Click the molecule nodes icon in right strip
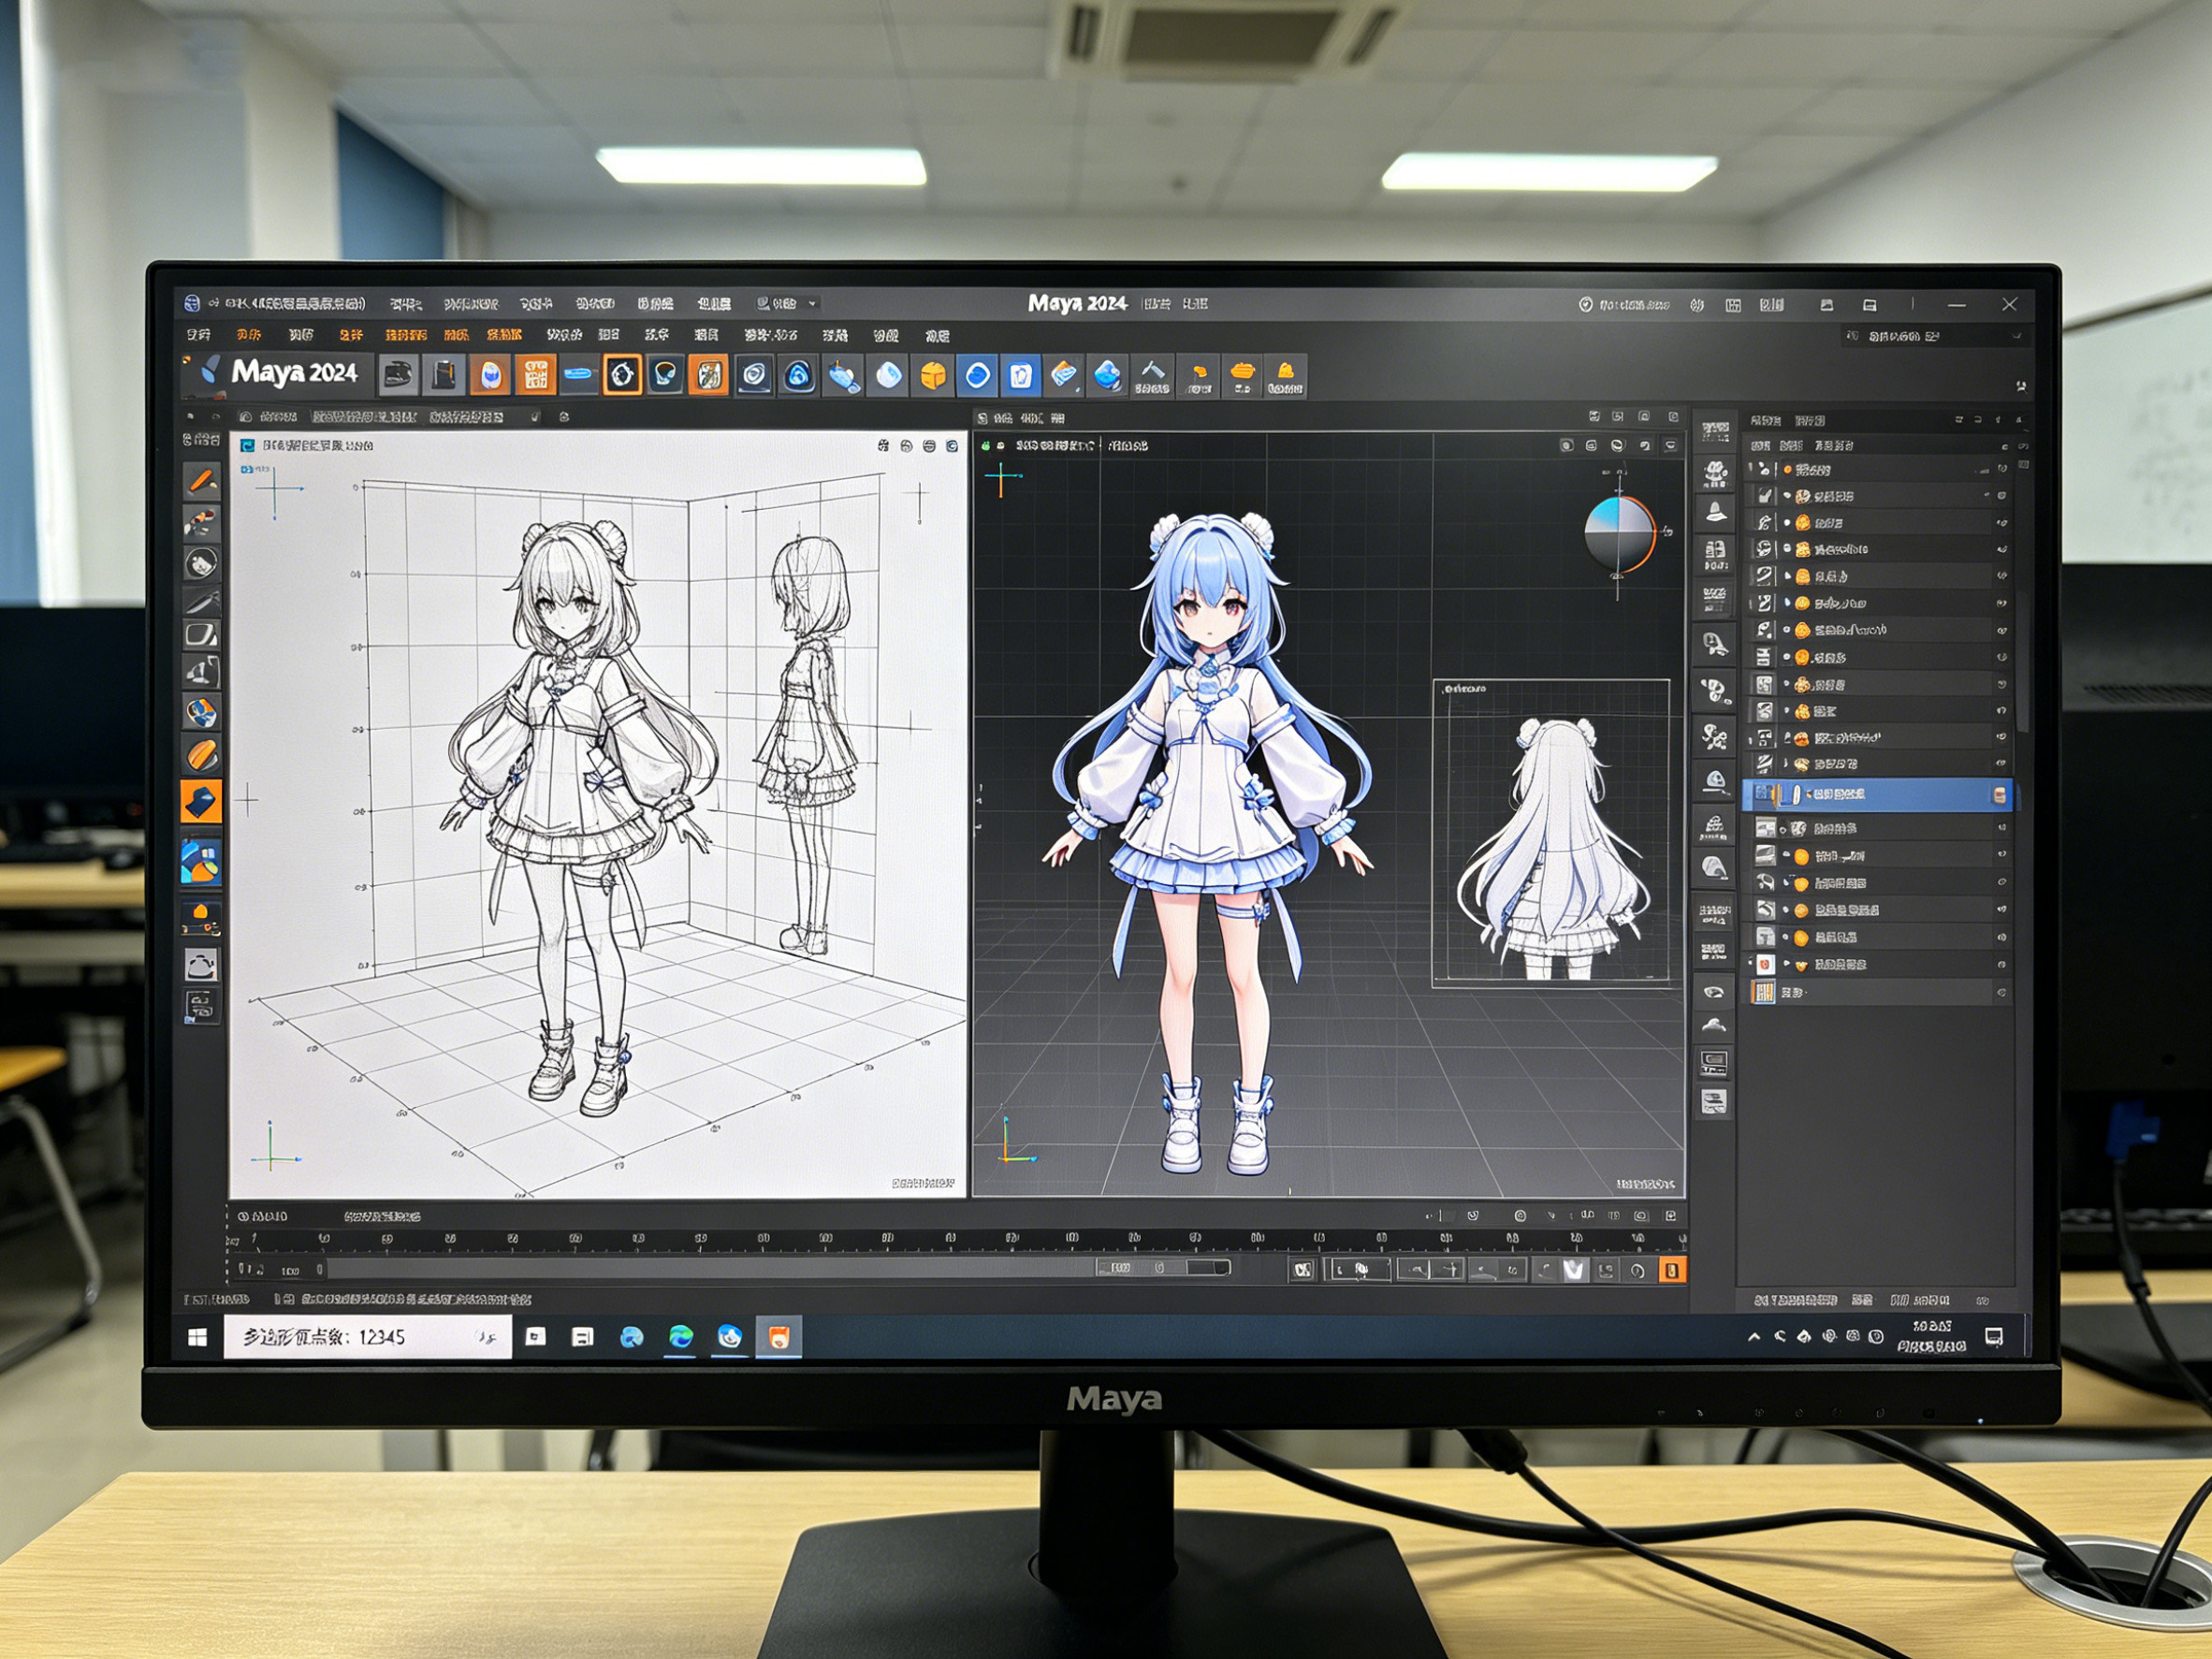The image size is (2212, 1659). (1715, 737)
